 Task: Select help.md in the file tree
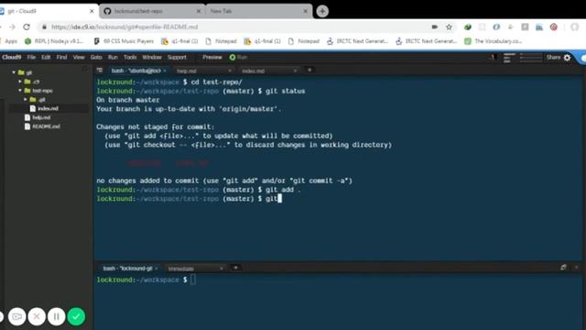pyautogui.click(x=41, y=117)
